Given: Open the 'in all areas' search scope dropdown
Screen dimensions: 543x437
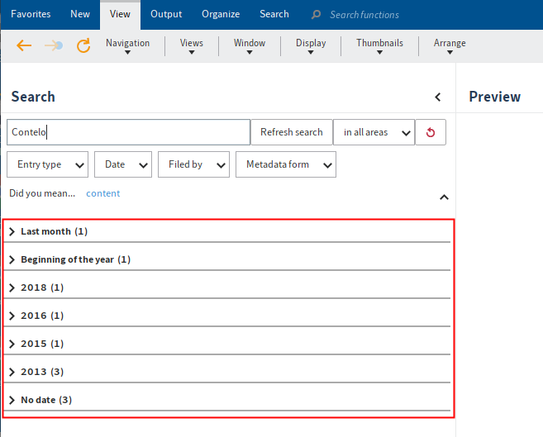Looking at the screenshot, I should [x=374, y=132].
